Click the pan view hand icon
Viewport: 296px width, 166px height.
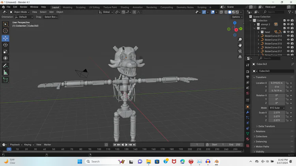click(x=240, y=45)
